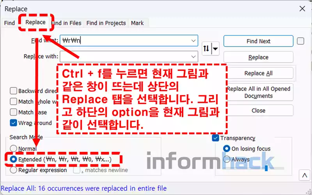
Task: Toggle the matches newline checkbox
Action: pyautogui.click(x=76, y=170)
